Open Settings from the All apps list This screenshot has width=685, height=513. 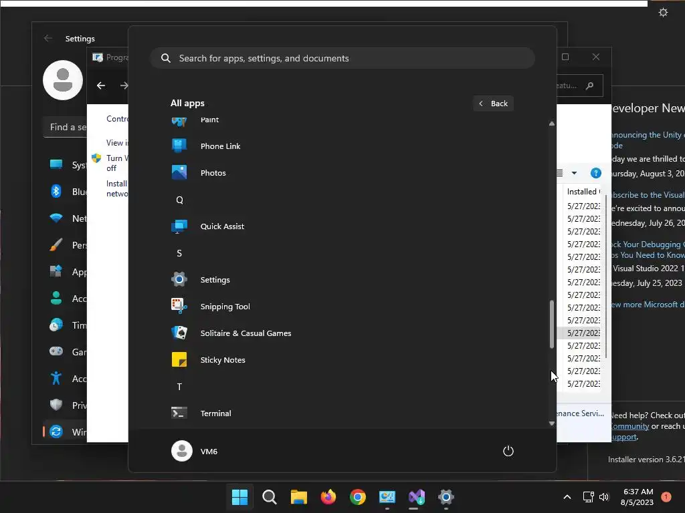[x=340, y=280]
